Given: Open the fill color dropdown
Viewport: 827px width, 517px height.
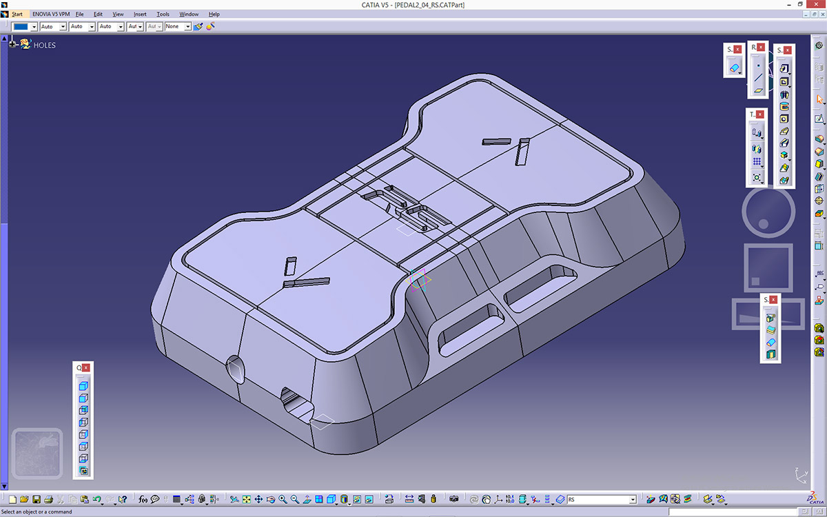Looking at the screenshot, I should pos(33,26).
